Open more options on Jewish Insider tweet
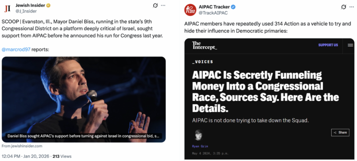 click(x=163, y=5)
